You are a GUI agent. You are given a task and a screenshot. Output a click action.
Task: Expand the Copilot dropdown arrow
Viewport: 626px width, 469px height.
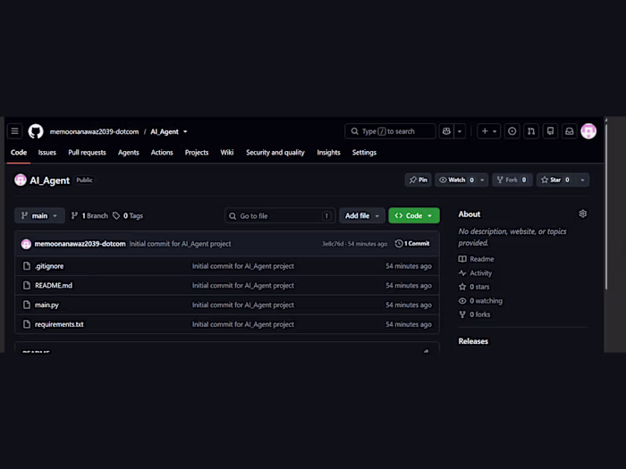click(x=460, y=131)
